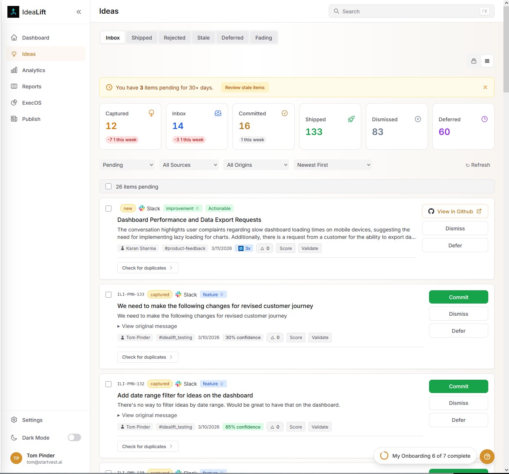This screenshot has width=509, height=474.
Task: Switch to the Shipped tab
Action: pyautogui.click(x=142, y=38)
